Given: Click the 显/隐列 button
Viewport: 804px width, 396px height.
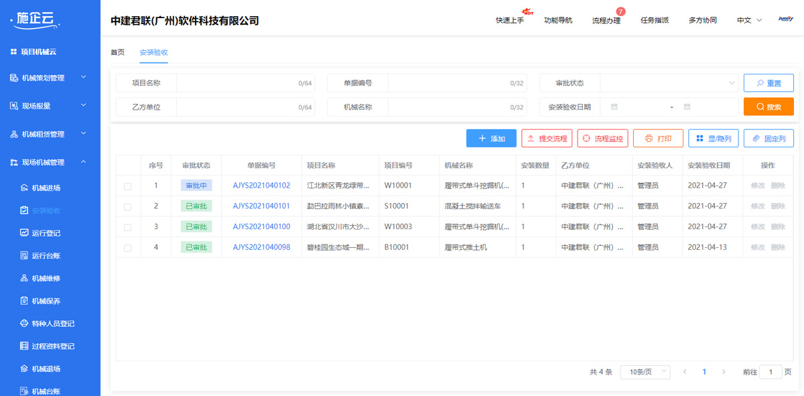Looking at the screenshot, I should 714,139.
